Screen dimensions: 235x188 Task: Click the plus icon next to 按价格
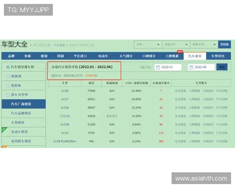pyautogui.click(x=8, y=86)
